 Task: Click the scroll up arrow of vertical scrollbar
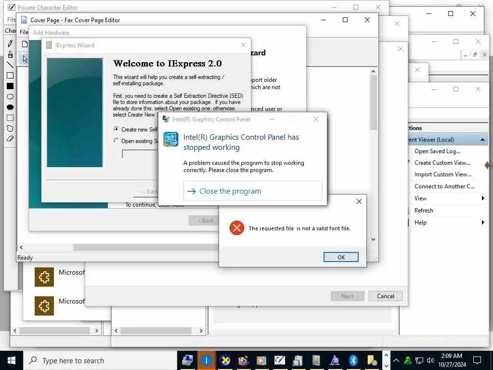373,71
